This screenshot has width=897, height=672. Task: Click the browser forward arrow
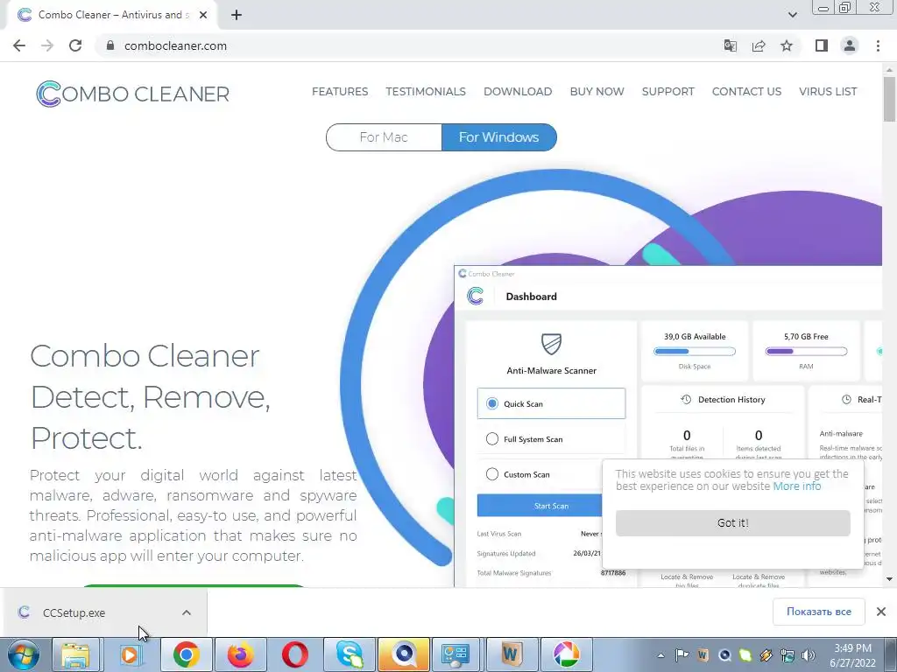47,45
